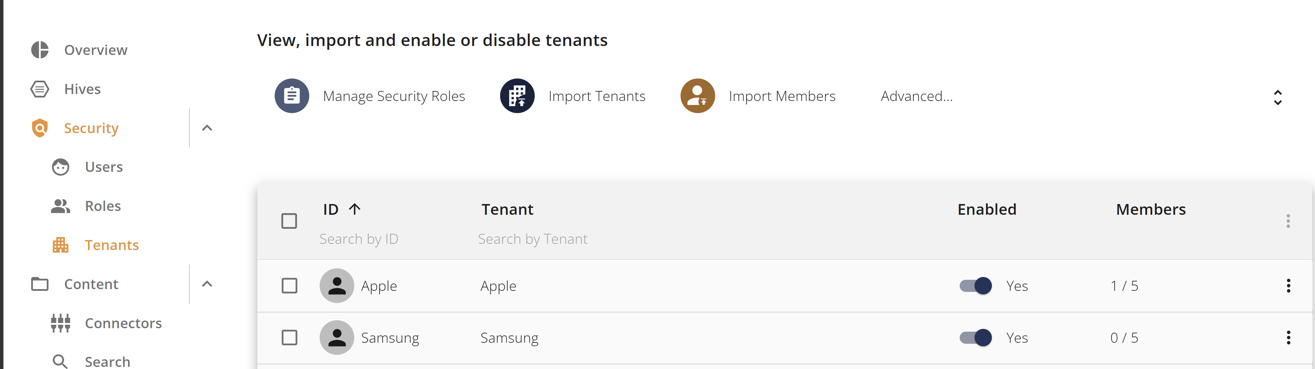Click the Users face icon in sidebar
The image size is (1315, 369).
point(61,167)
